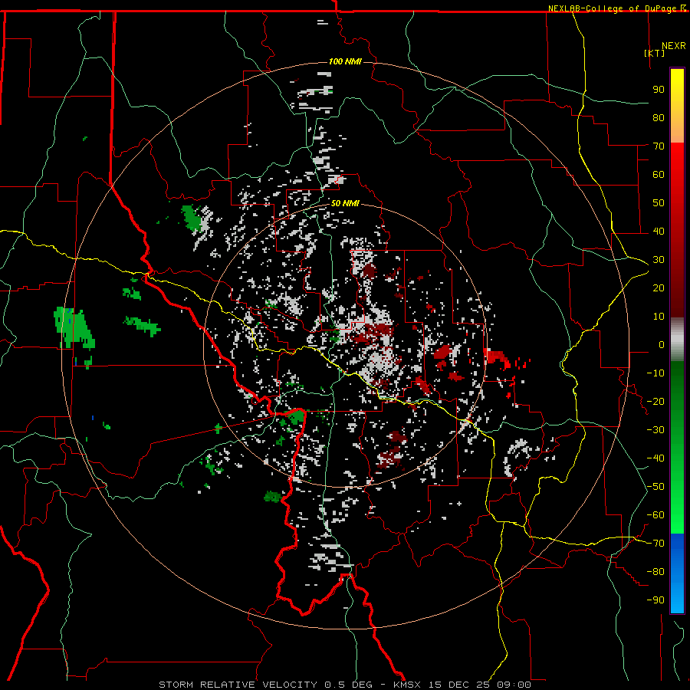Click the gray zero-velocity segment of the color bar
690x690 pixels.
click(x=677, y=340)
